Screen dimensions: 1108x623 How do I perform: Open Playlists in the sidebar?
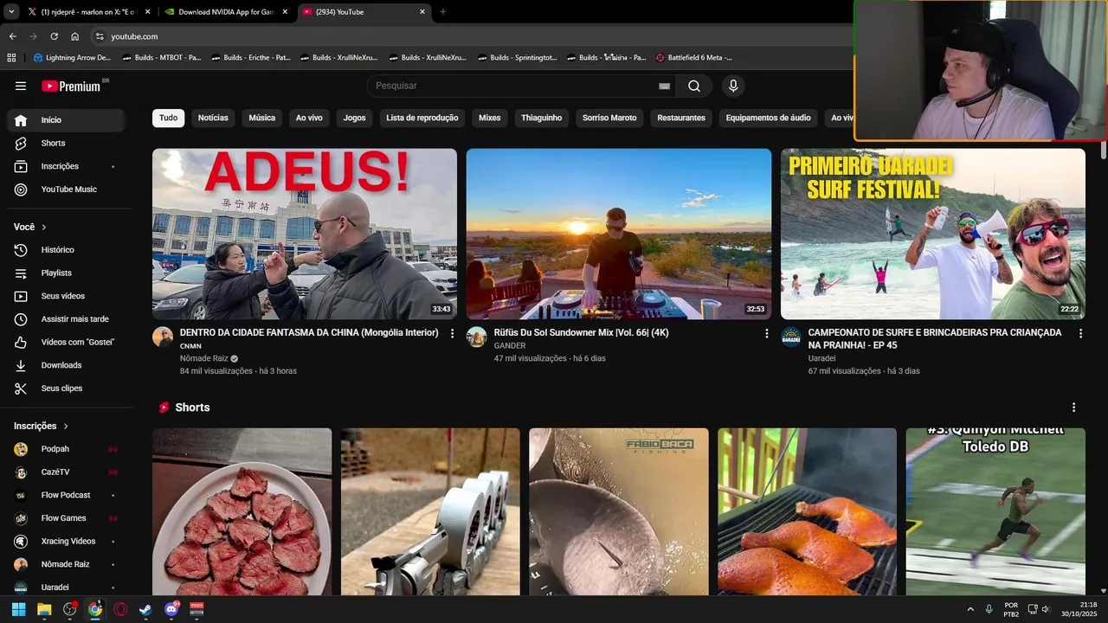click(66, 273)
